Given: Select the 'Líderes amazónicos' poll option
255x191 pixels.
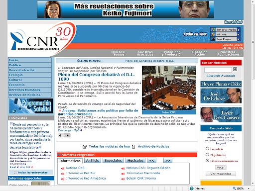Looking at the screenshot, I should point(207,161).
